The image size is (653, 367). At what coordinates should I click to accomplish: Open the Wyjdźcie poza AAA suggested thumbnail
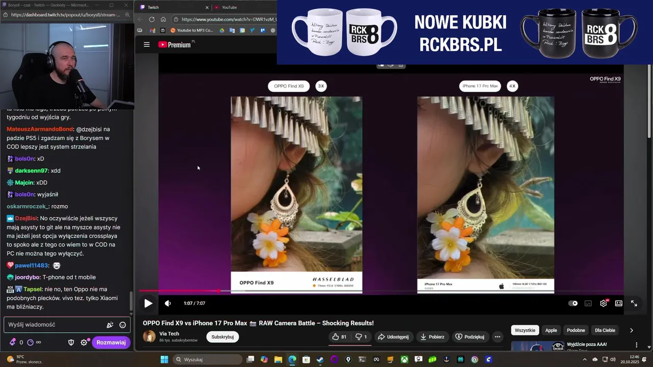tap(538, 346)
